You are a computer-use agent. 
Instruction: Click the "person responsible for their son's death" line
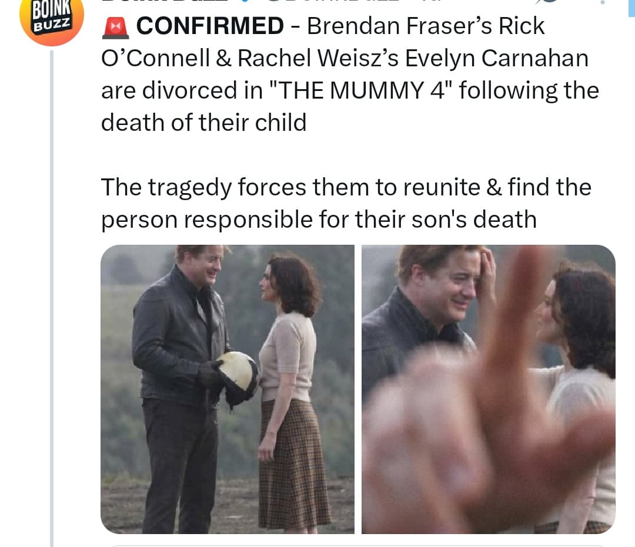(319, 220)
